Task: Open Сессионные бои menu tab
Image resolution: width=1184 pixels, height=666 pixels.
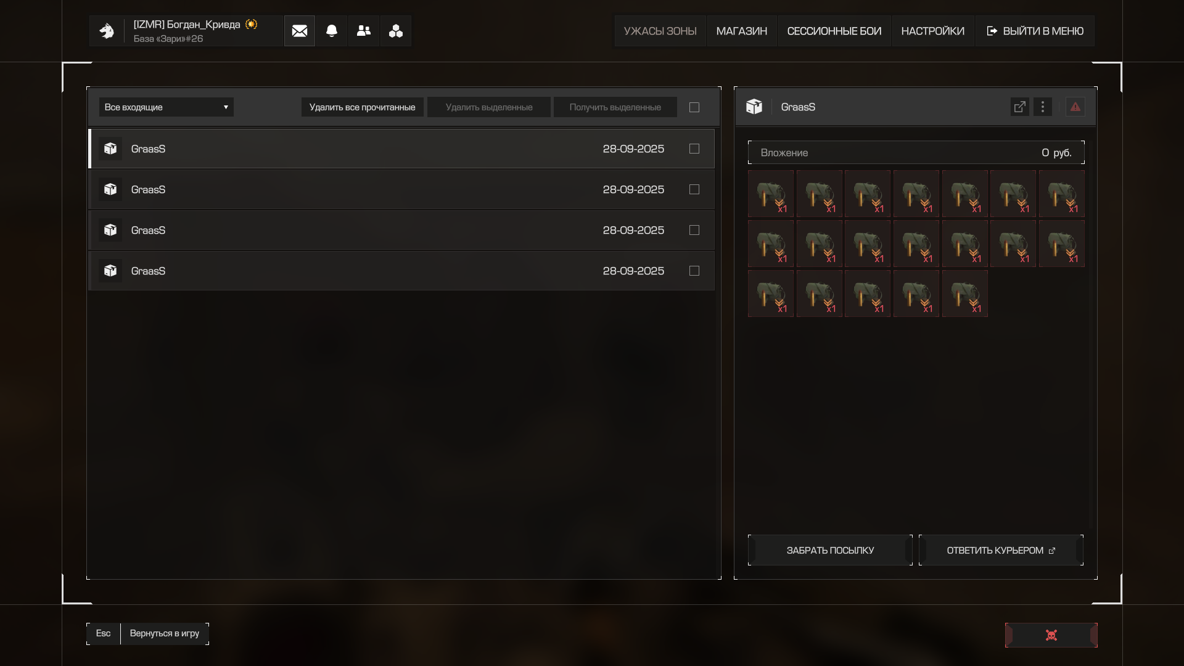Action: (x=834, y=31)
